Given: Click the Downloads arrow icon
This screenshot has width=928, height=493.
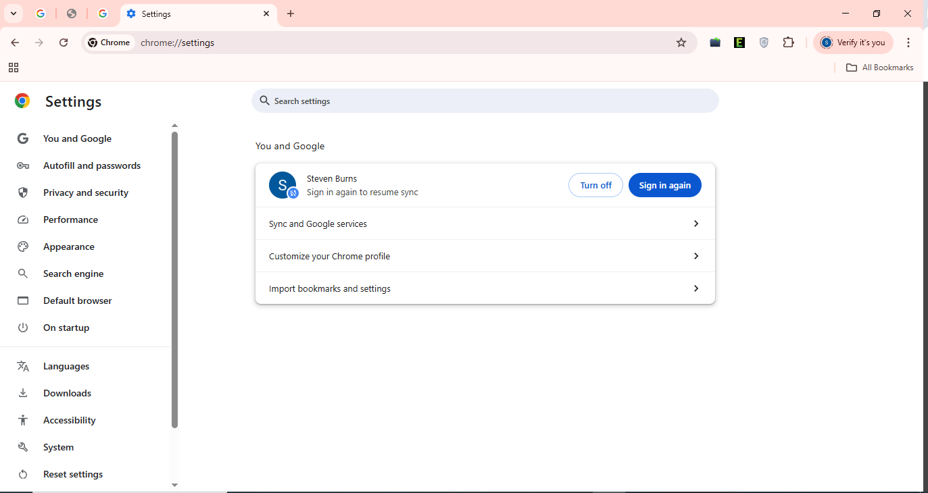Looking at the screenshot, I should click(23, 393).
